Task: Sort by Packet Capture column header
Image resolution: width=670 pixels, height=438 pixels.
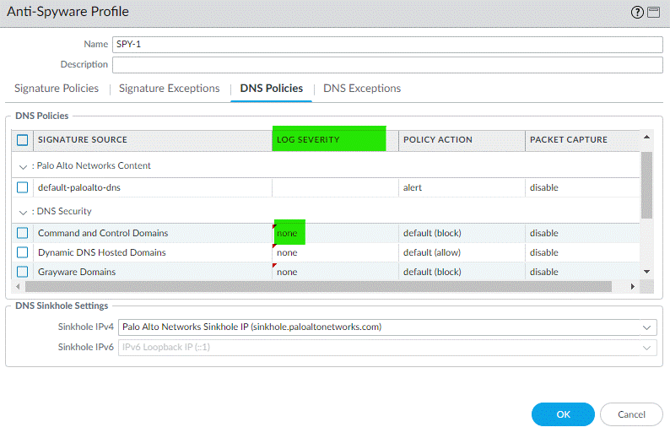Action: [x=582, y=140]
